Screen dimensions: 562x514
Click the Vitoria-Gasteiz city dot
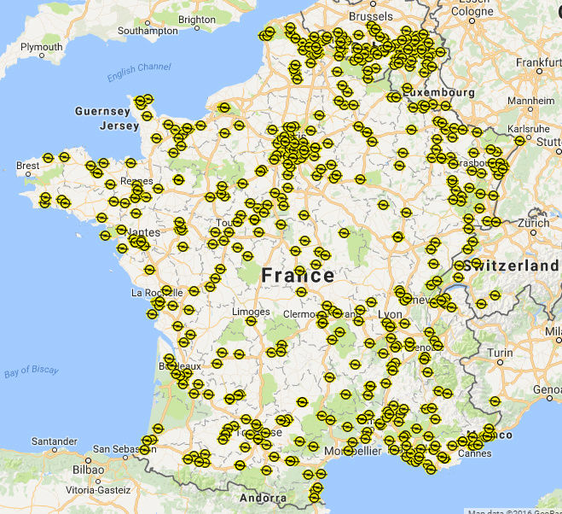98,482
